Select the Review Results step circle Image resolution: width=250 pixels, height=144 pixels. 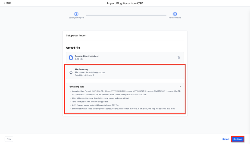click(x=175, y=14)
